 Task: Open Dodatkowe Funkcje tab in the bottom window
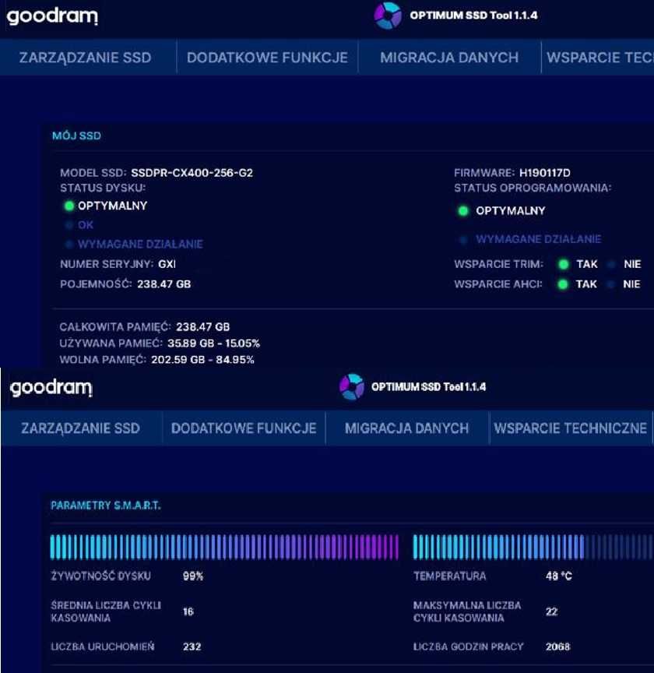[x=244, y=428]
